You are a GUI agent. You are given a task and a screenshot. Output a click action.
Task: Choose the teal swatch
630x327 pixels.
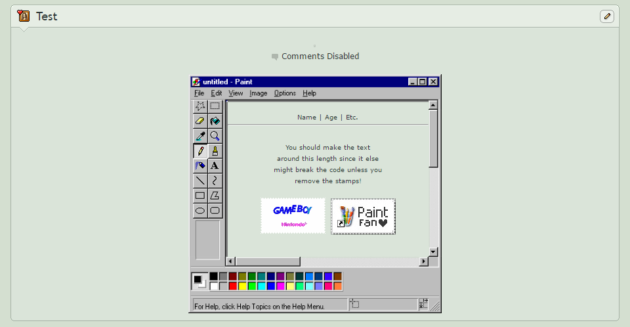pos(262,276)
